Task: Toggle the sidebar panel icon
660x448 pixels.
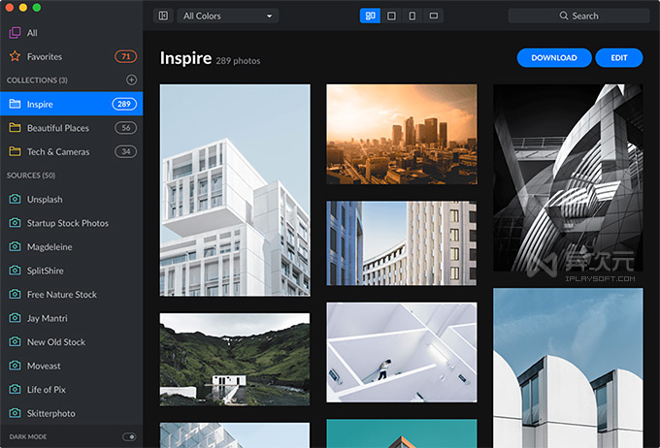Action: click(163, 16)
